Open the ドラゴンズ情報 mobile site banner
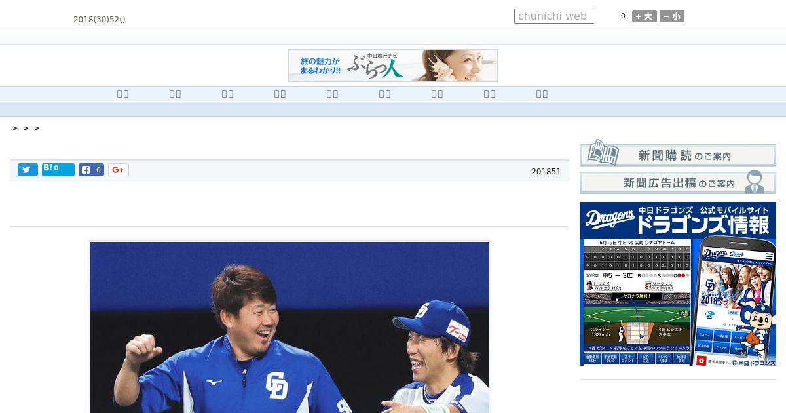The image size is (786, 413). pos(678,284)
